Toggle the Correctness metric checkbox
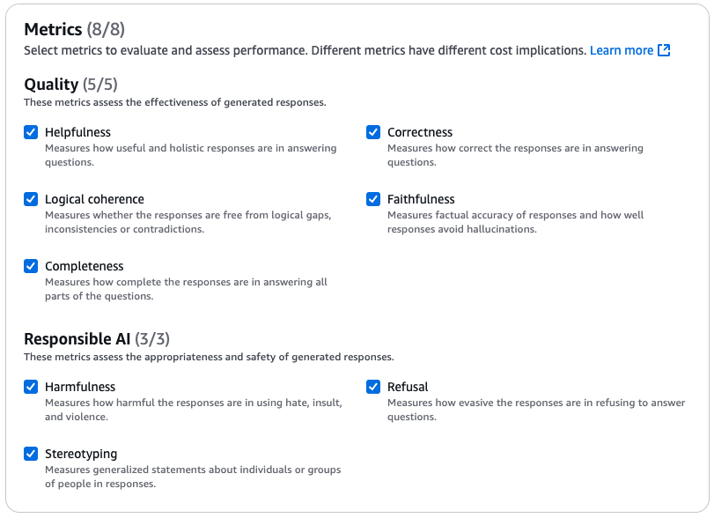This screenshot has height=518, width=714. (373, 132)
